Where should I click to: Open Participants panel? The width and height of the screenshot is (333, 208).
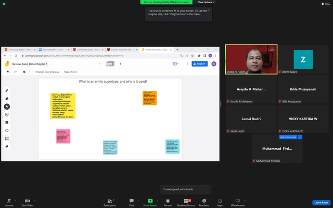point(110,202)
